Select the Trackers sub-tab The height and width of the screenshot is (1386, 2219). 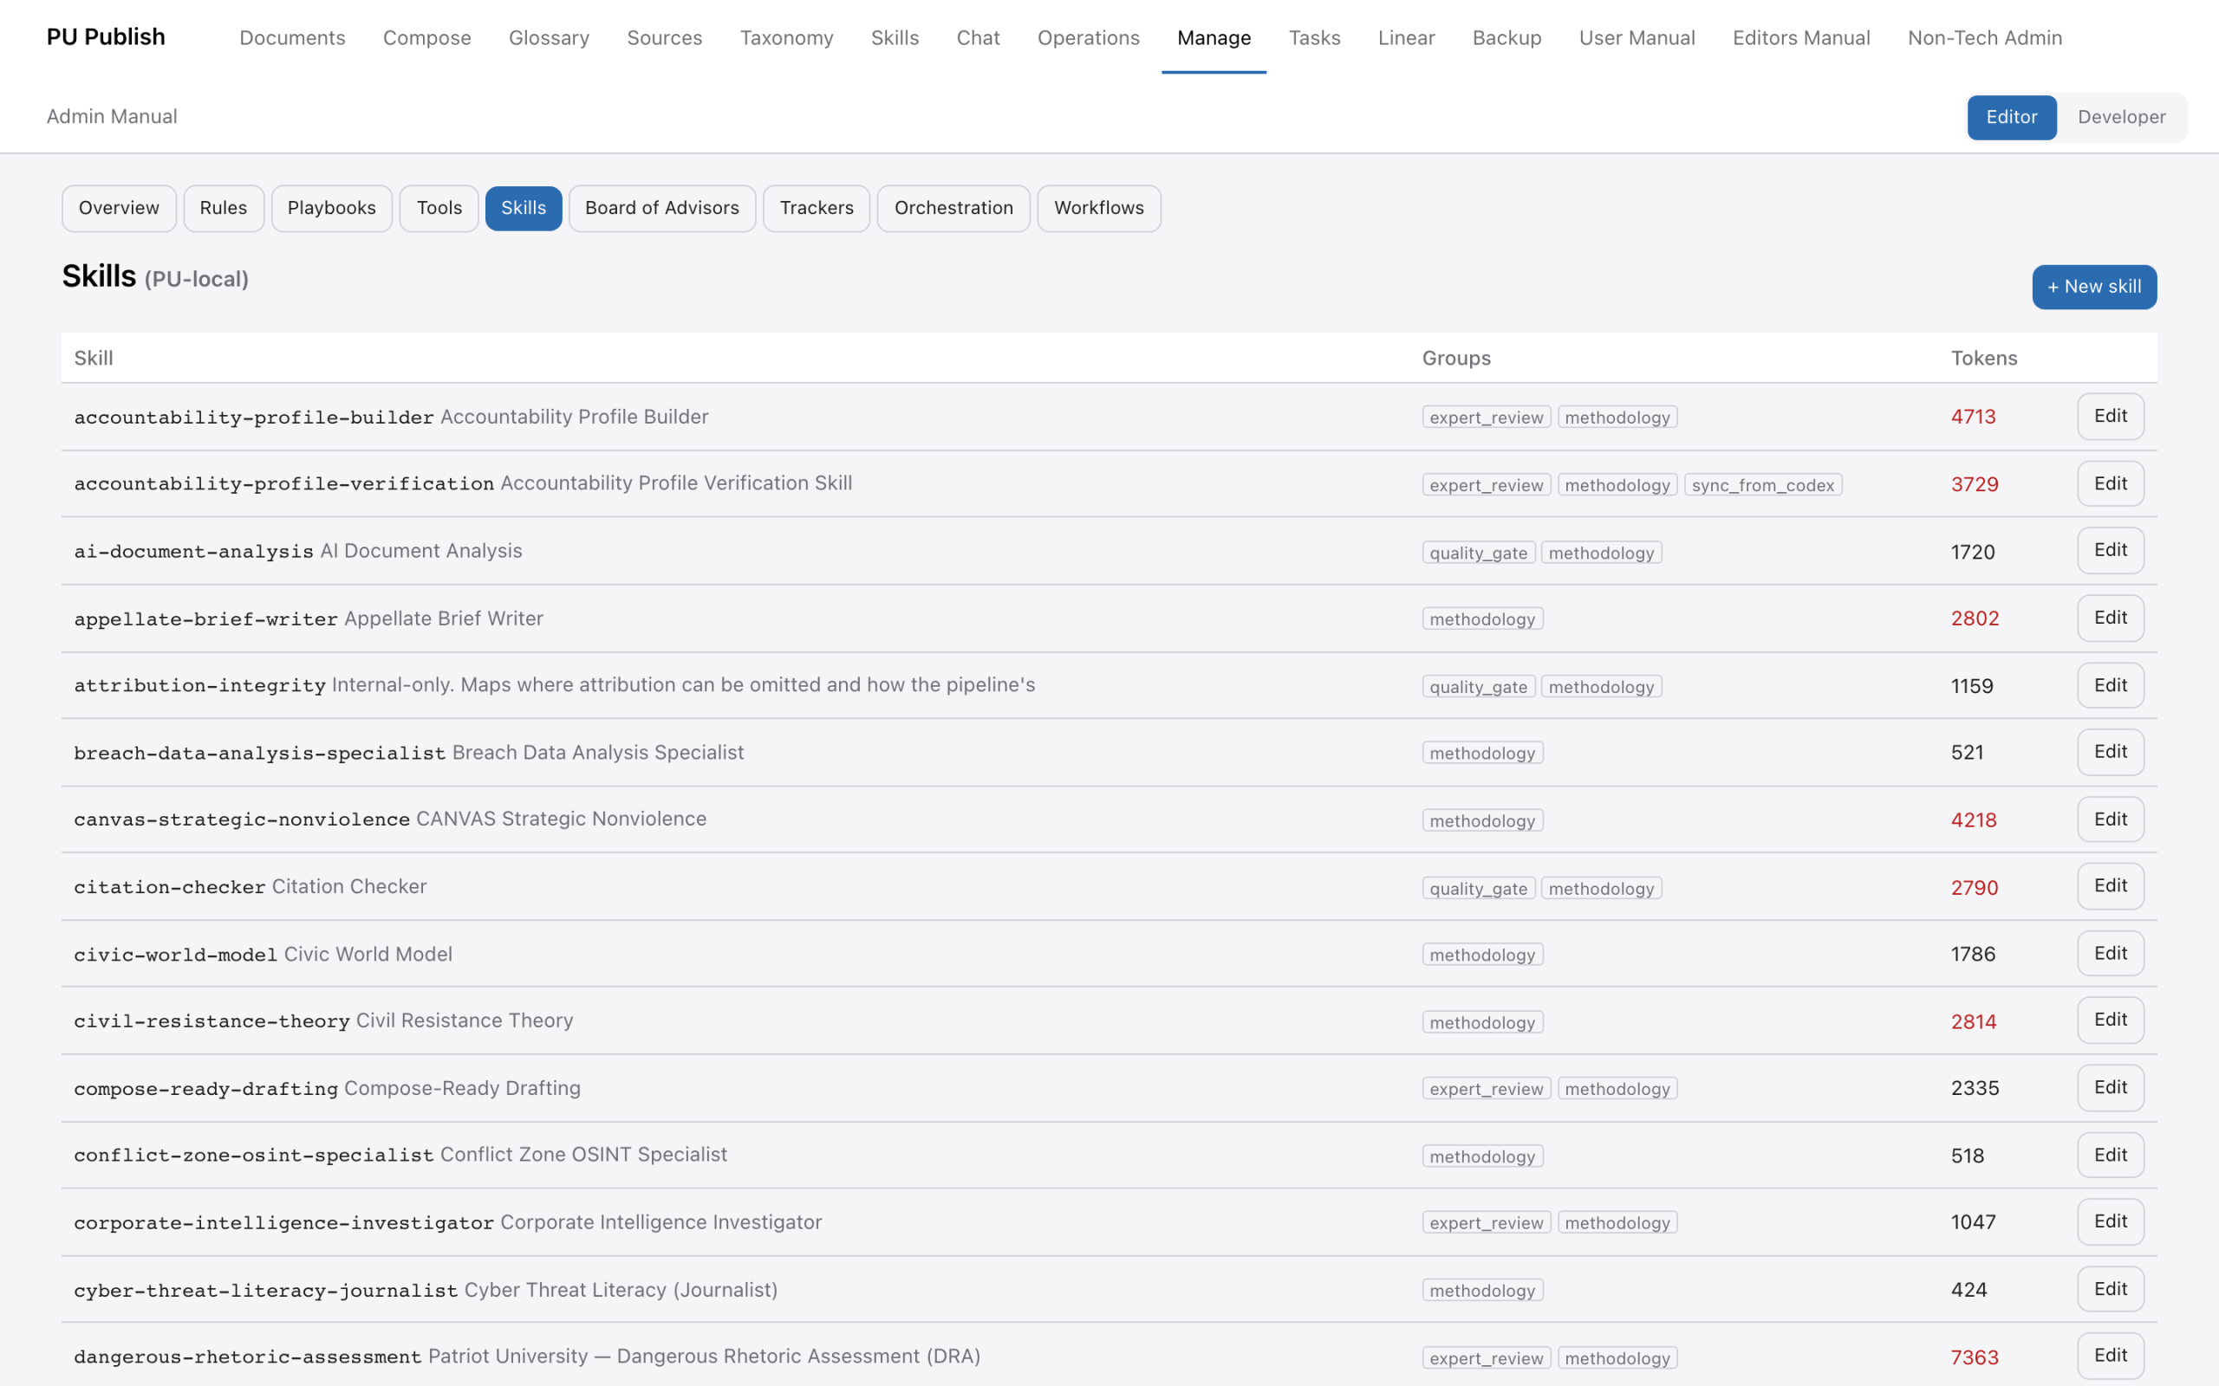816,208
